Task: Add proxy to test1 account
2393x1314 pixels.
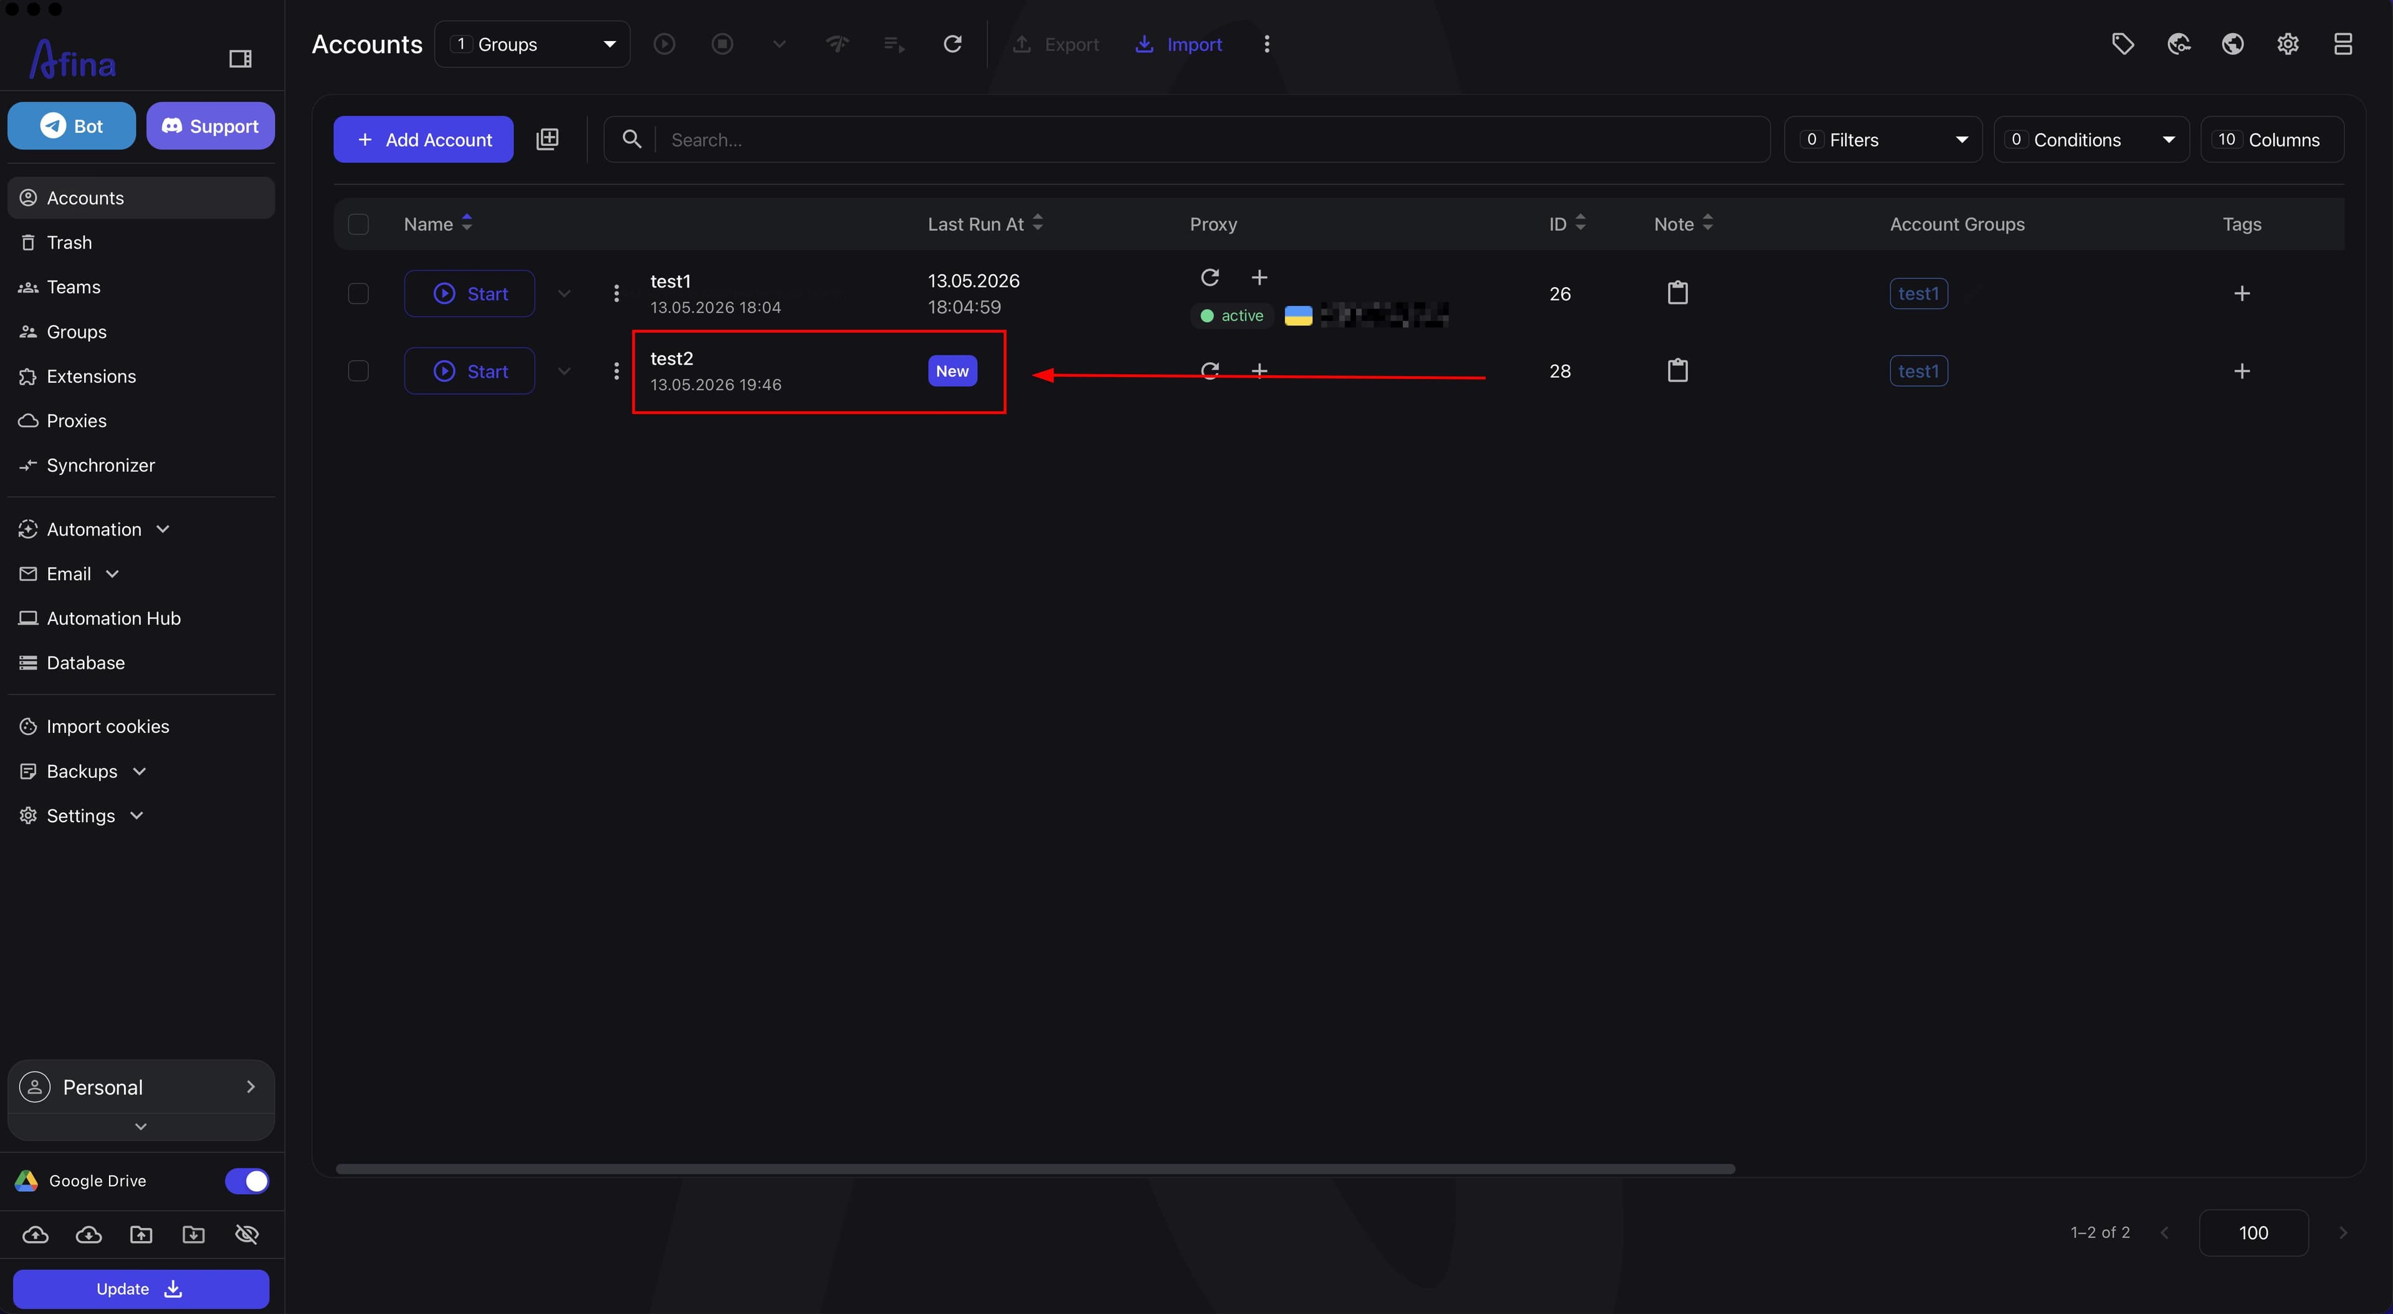Action: (x=1259, y=277)
